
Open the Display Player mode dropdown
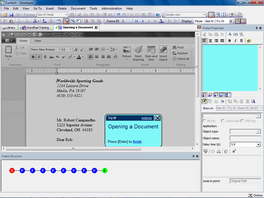[231, 21]
